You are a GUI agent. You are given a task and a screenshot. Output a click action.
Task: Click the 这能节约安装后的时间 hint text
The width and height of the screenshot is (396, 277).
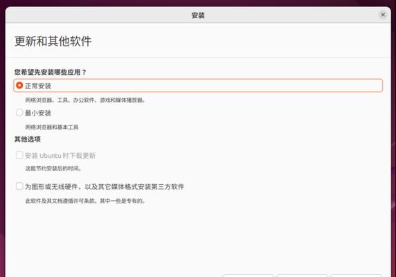tap(53, 168)
